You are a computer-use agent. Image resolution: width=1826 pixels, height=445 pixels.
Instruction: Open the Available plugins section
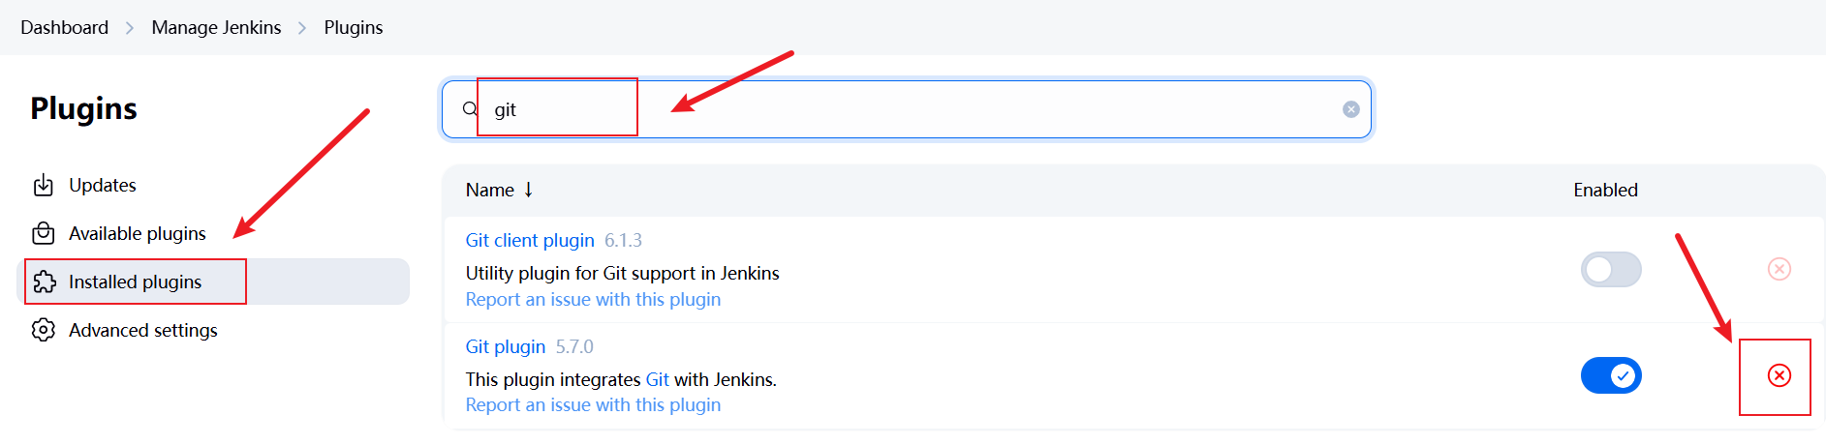[137, 233]
